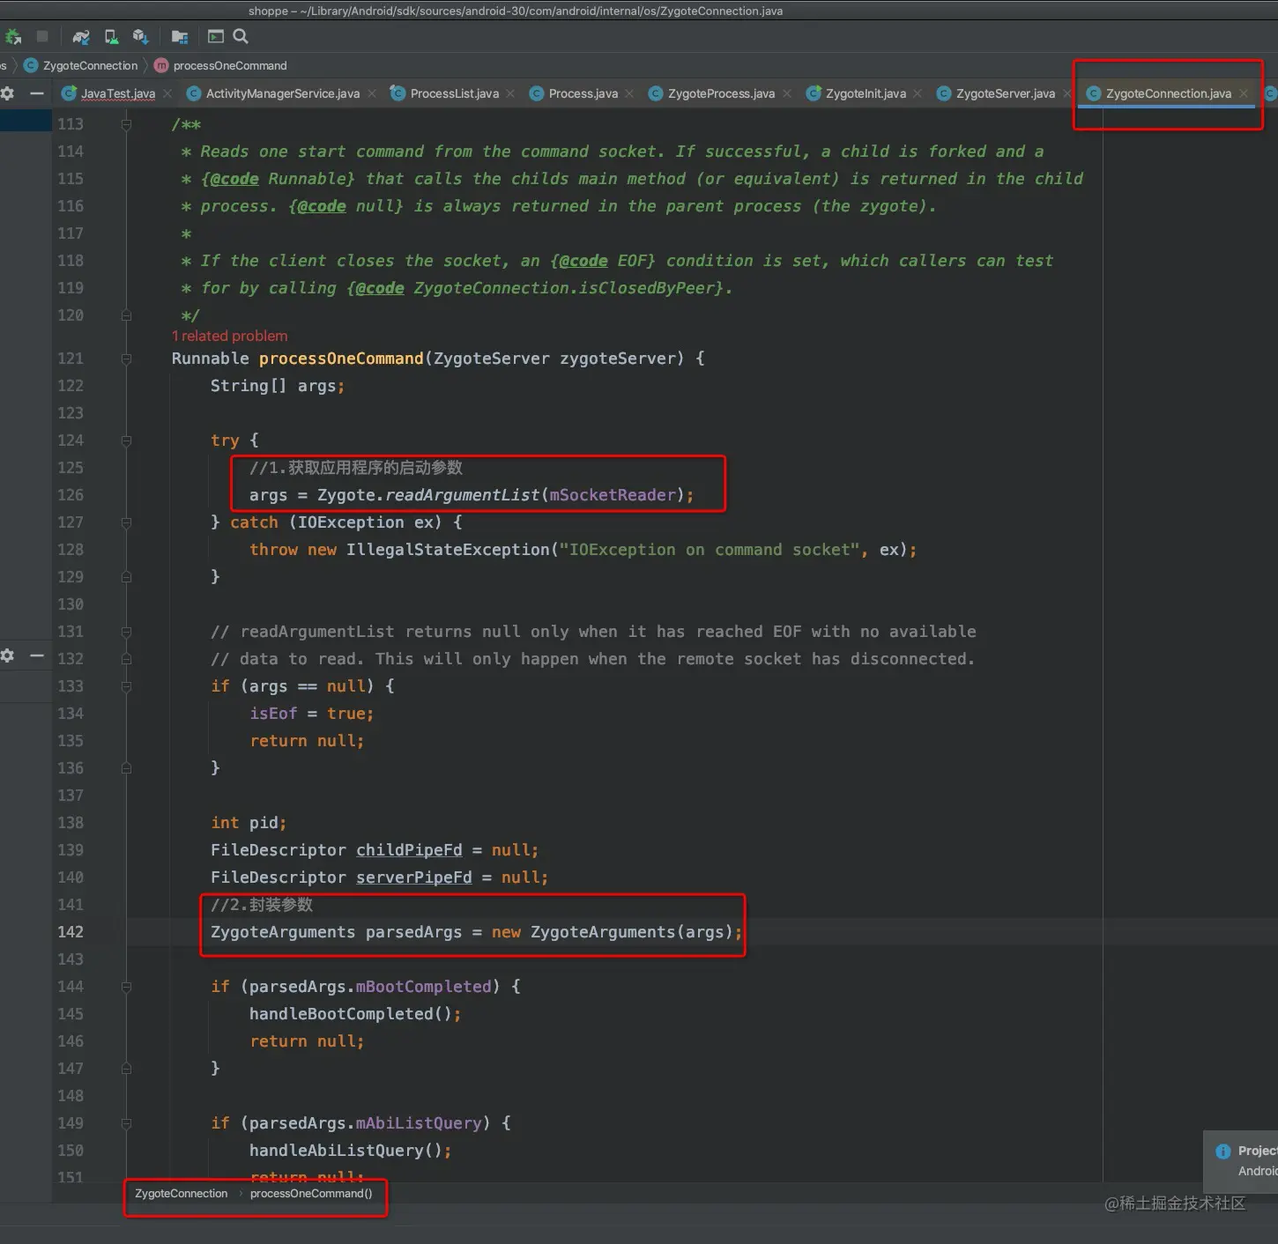1278x1244 pixels.
Task: Collapse the mBootCompleted if block at line 144
Action: tap(126, 987)
